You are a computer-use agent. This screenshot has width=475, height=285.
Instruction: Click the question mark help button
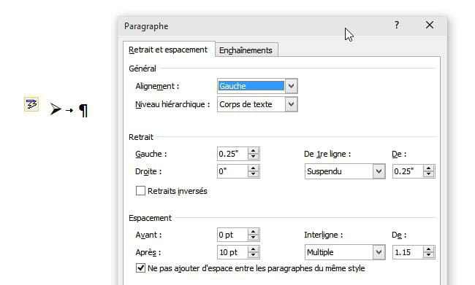[397, 25]
